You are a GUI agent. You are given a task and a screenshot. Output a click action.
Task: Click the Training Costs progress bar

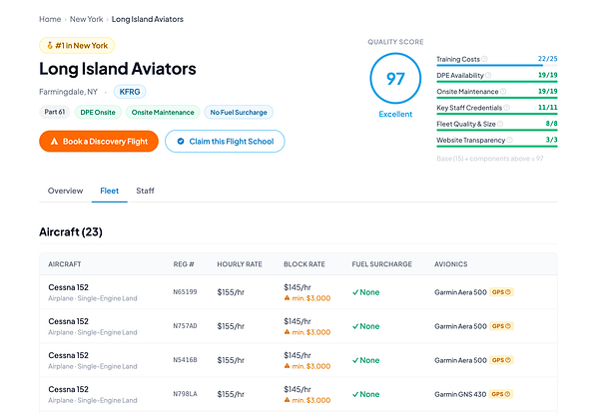497,65
